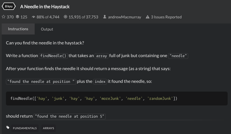The image size is (231, 134).
Task: Switch to the Instructions tab
Action: click(x=18, y=29)
